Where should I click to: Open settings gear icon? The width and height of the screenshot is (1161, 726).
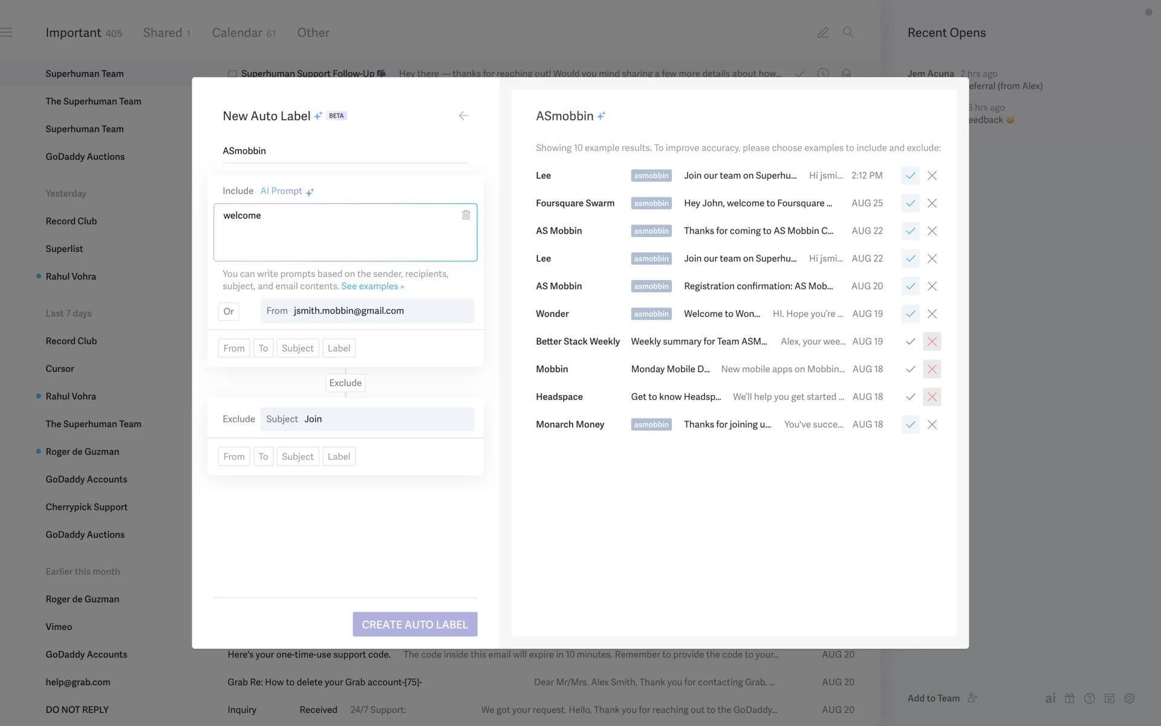(1129, 698)
